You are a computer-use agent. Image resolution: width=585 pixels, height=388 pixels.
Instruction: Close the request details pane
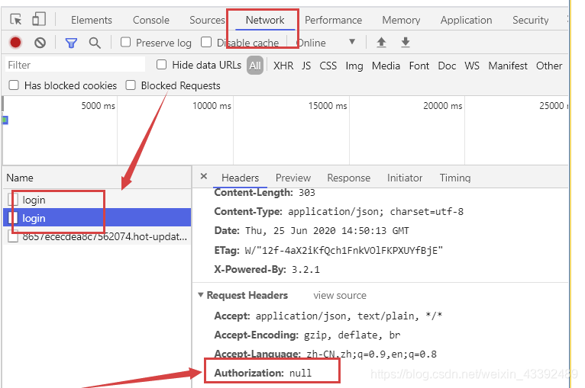click(204, 176)
